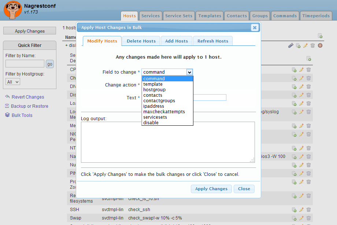Image resolution: width=337 pixels, height=225 pixels.
Task: Click the add-new-host icon above the host list
Action: tap(320, 36)
